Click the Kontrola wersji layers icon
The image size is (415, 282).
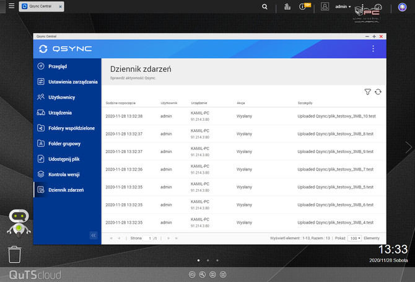coord(41,174)
